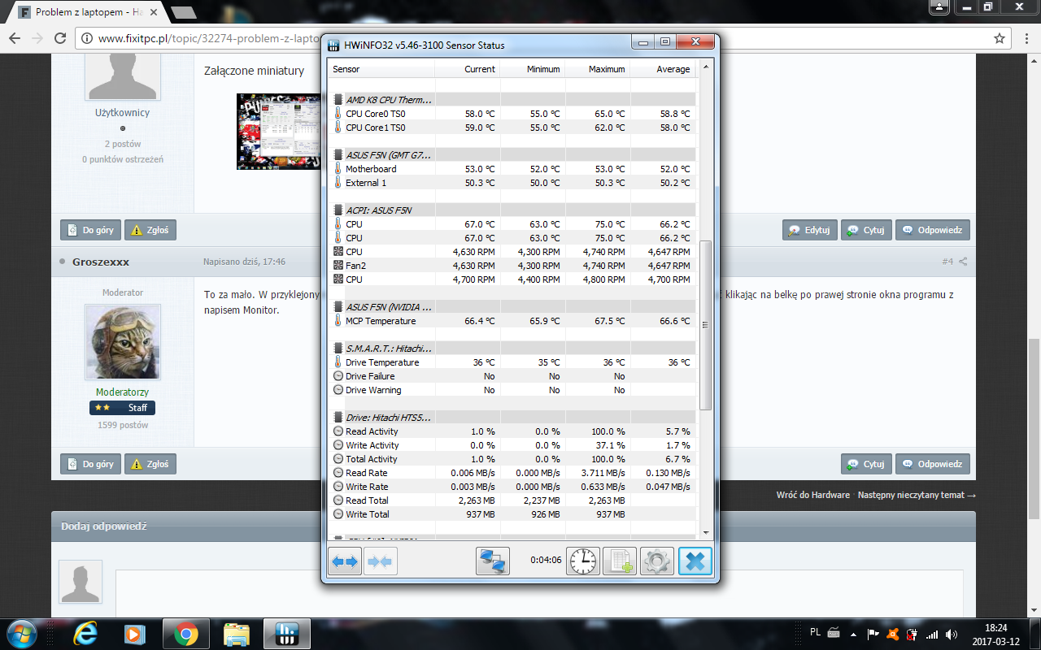Image resolution: width=1041 pixels, height=650 pixels.
Task: Click the browser page vertical scrollbar thumb
Action: click(x=1034, y=429)
